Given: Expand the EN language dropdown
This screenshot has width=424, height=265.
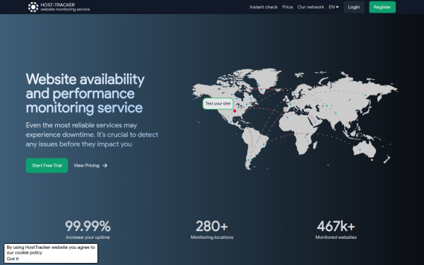Looking at the screenshot, I should 334,7.
